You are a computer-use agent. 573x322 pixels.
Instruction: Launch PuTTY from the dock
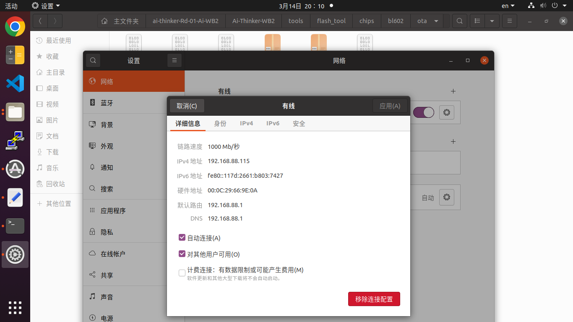15,140
